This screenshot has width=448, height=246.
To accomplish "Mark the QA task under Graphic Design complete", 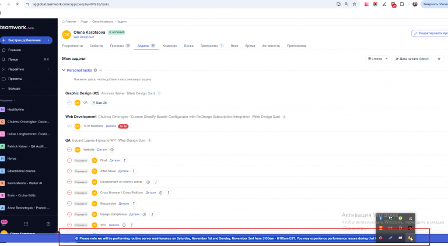I will point(69,103).
